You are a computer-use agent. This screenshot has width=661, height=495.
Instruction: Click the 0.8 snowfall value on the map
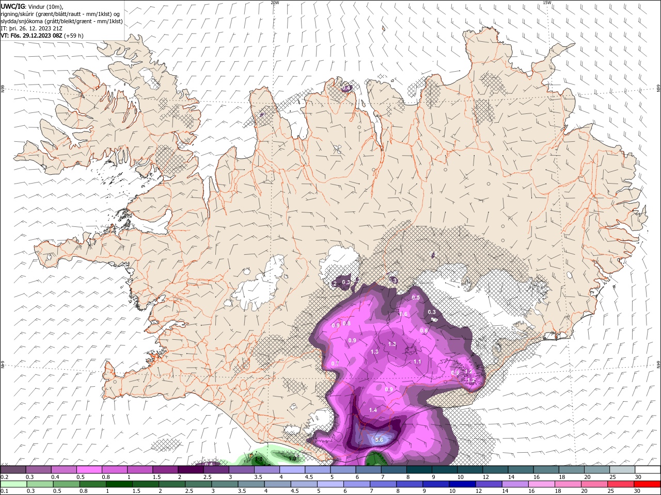pyautogui.click(x=347, y=323)
